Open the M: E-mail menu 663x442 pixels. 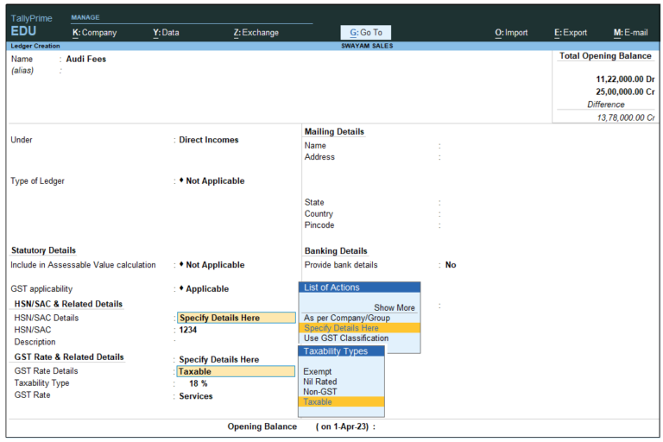(x=630, y=33)
